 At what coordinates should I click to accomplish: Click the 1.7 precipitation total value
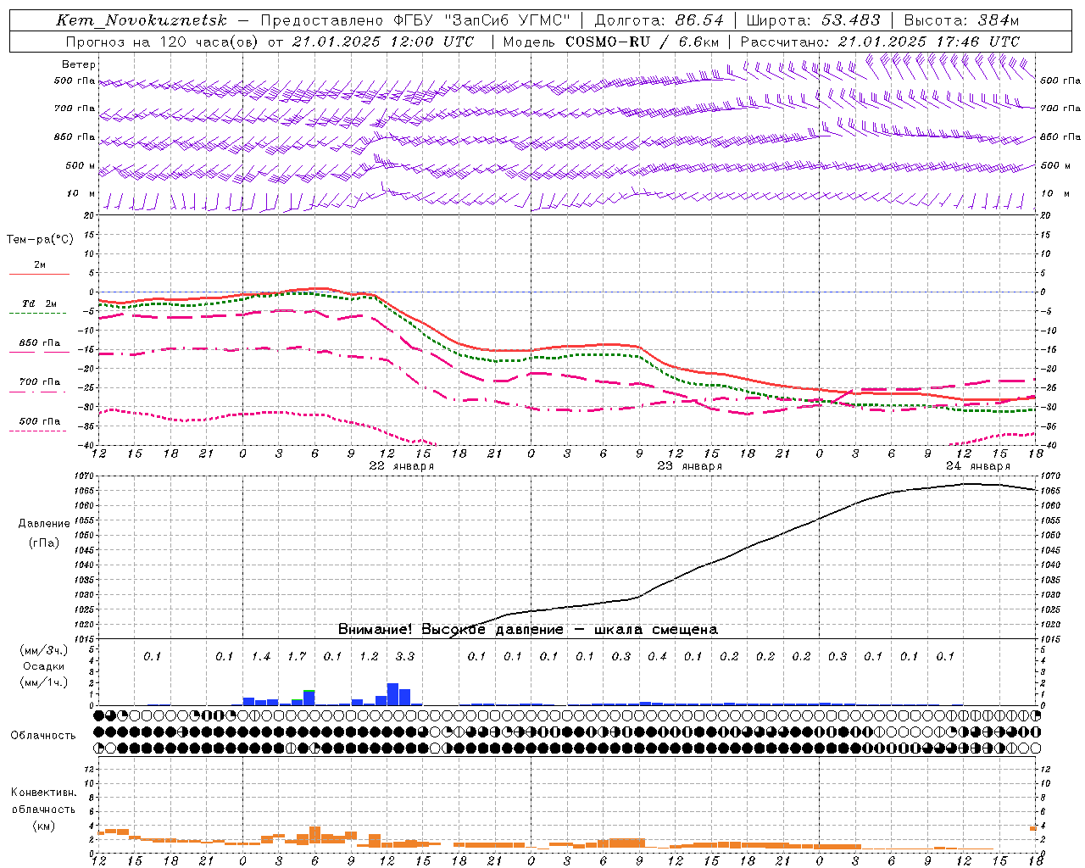297,656
